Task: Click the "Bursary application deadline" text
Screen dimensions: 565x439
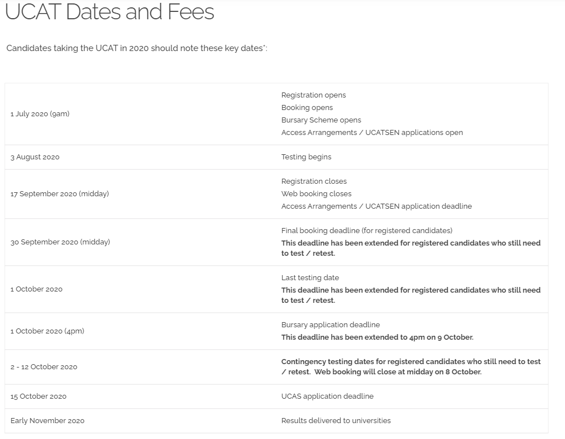Action: tap(330, 325)
